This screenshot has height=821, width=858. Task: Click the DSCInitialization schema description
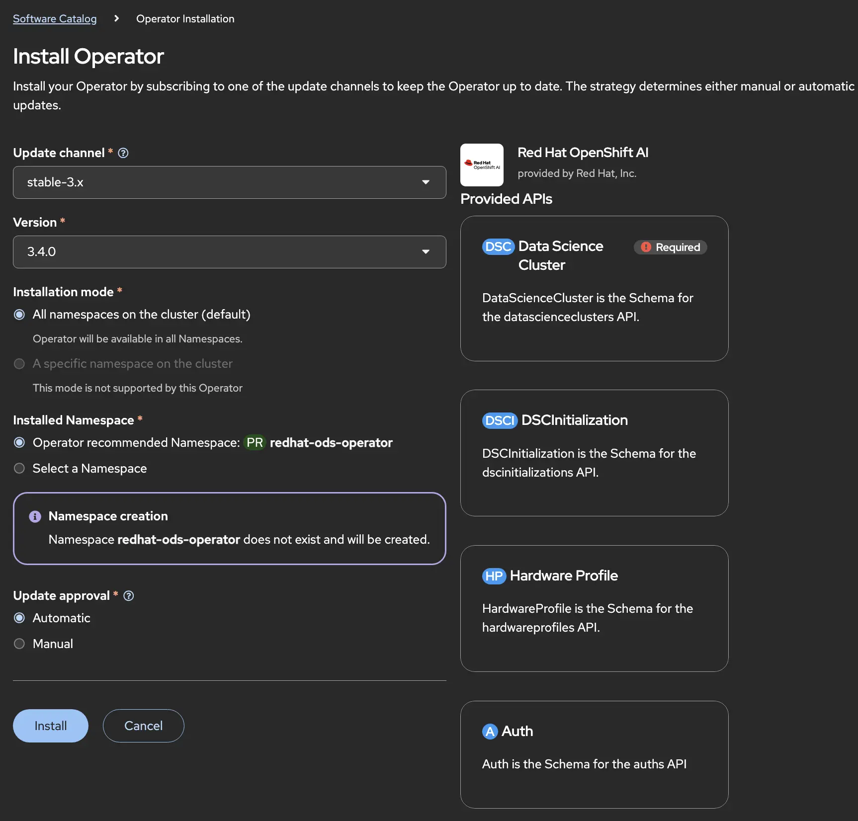589,463
